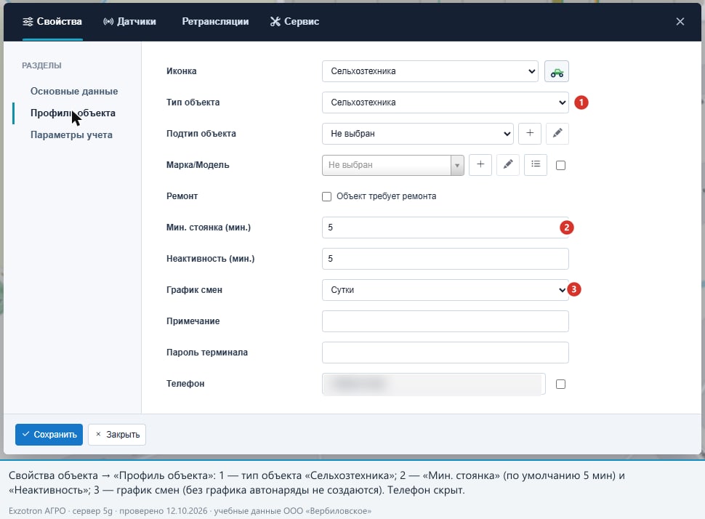The height and width of the screenshot is (519, 705).
Task: Edit object subtype with pencil icon
Action: (557, 134)
